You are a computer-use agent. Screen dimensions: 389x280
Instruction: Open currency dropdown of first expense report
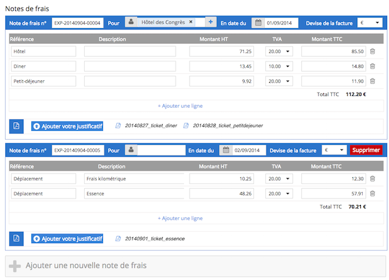(370, 23)
